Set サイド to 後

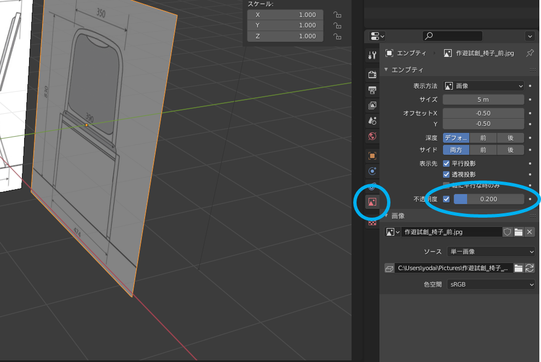click(x=510, y=150)
